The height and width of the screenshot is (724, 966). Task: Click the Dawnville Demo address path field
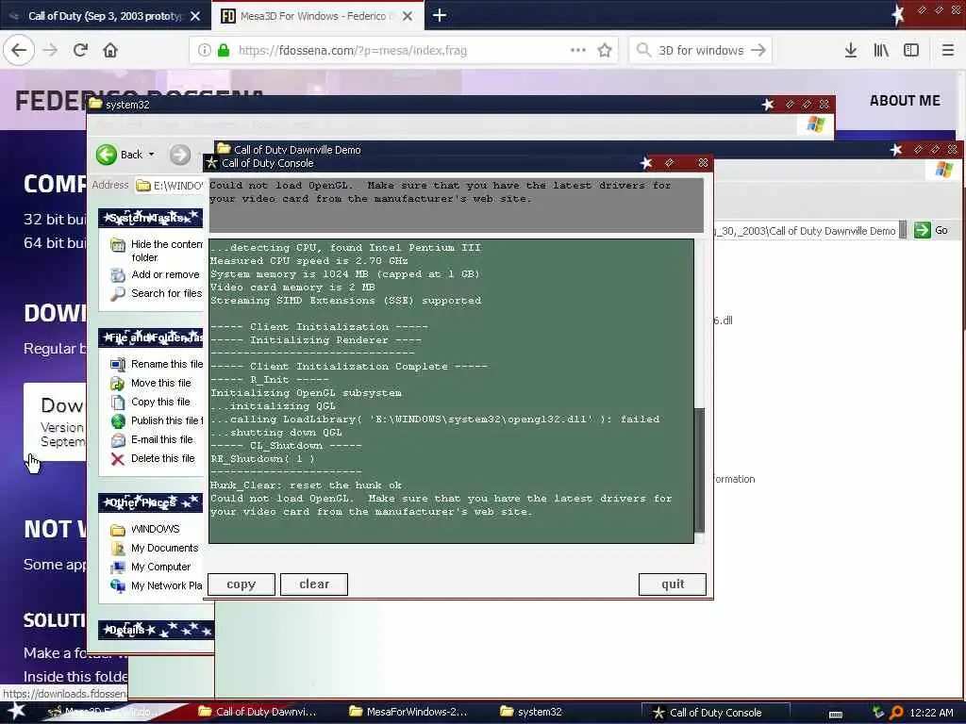point(804,230)
